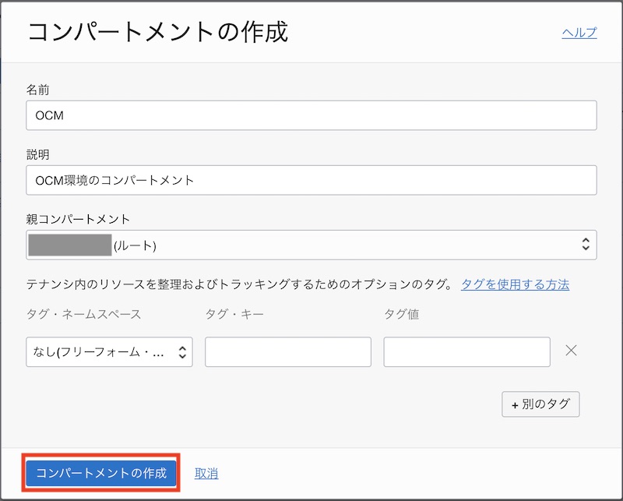
Task: Open the タグ・ネームスペース dropdown
Action: (109, 351)
